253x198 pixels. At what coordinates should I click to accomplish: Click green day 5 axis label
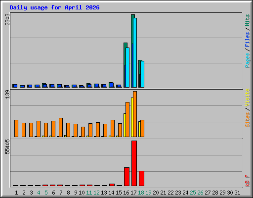click(46, 193)
